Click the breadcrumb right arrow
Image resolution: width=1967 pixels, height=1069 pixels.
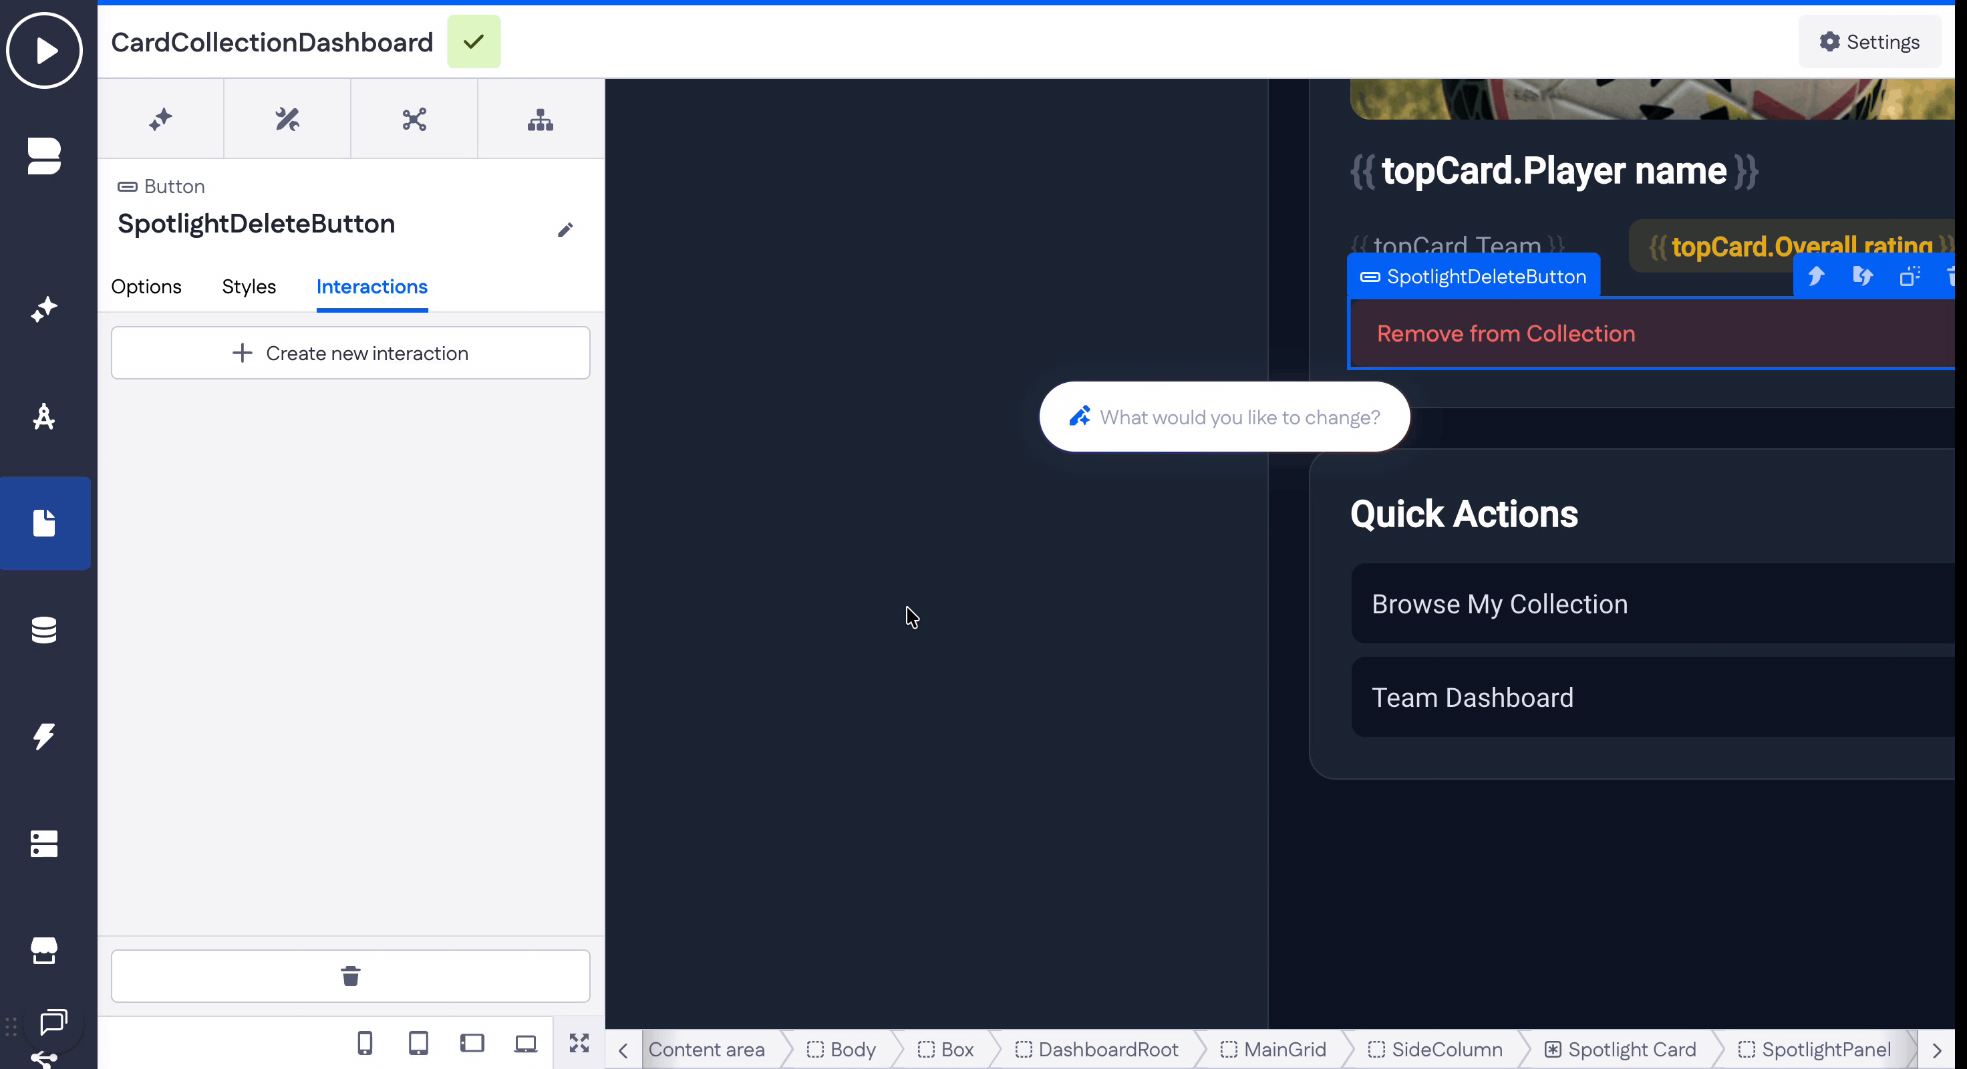(1936, 1051)
